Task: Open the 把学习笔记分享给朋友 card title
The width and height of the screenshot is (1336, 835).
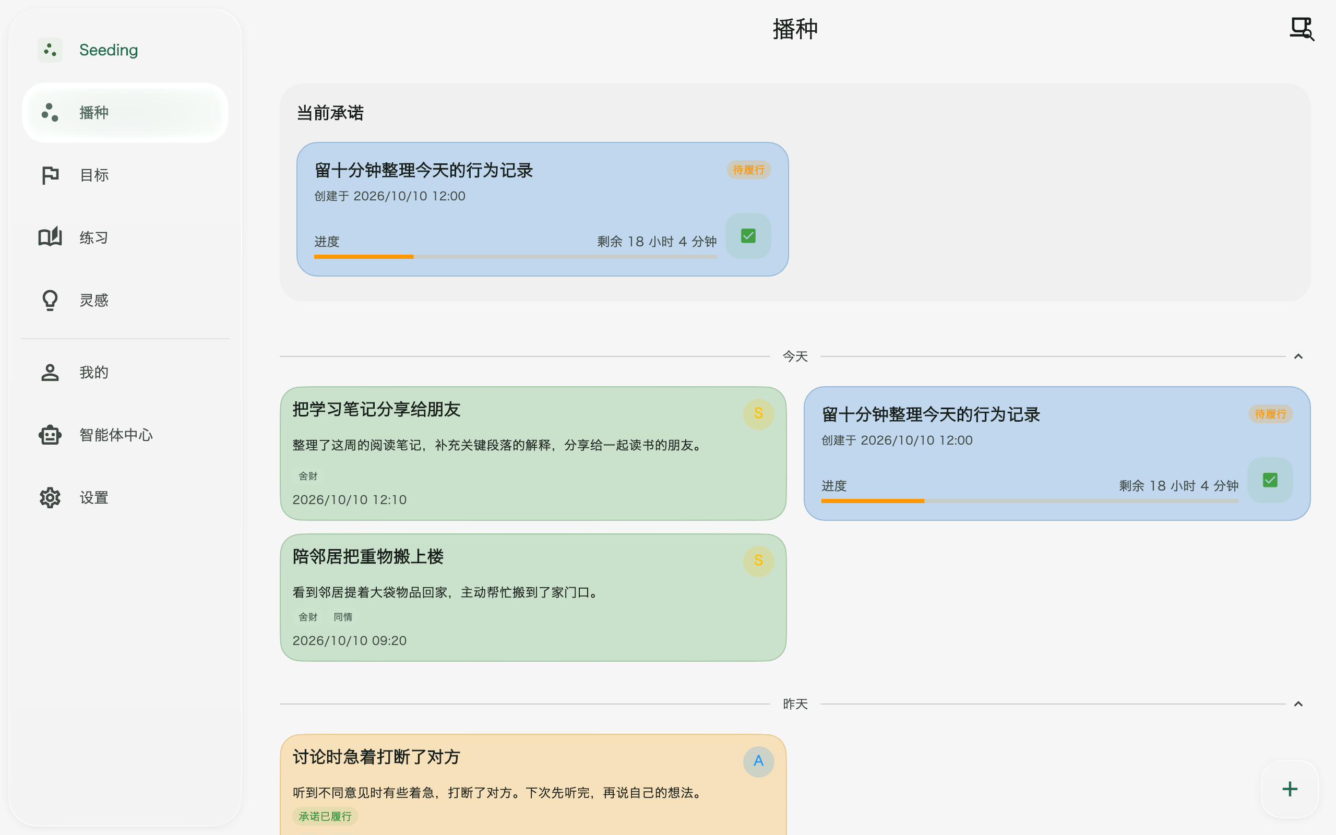Action: tap(376, 409)
